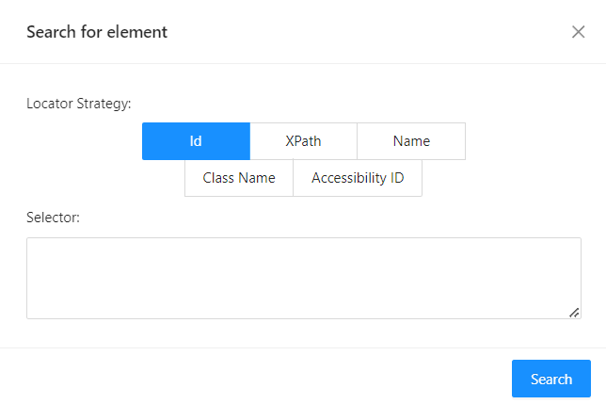Viewport: 606px width, 404px height.
Task: Close the Search for element dialog
Action: 578,32
